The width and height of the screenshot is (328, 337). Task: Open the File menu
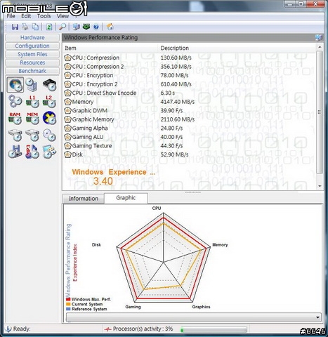coord(11,16)
